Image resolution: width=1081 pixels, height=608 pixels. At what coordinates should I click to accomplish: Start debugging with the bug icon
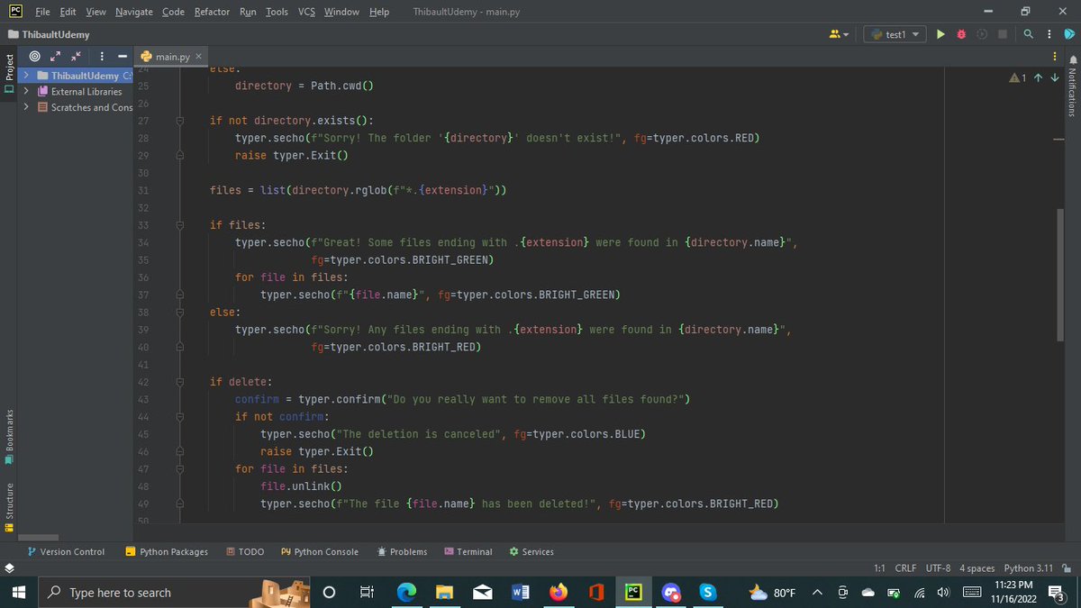pos(960,33)
